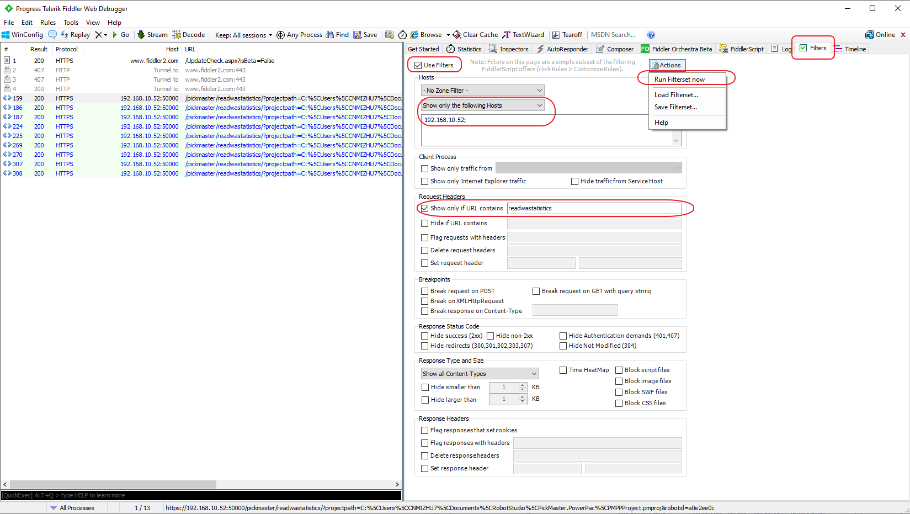Image resolution: width=910 pixels, height=514 pixels.
Task: Decrease the Hide larger than KB value
Action: [x=523, y=402]
